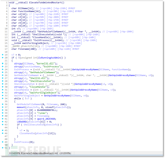Toggle the breakpoint dot on line 43
The width and height of the screenshot is (165, 158).
point(3,124)
